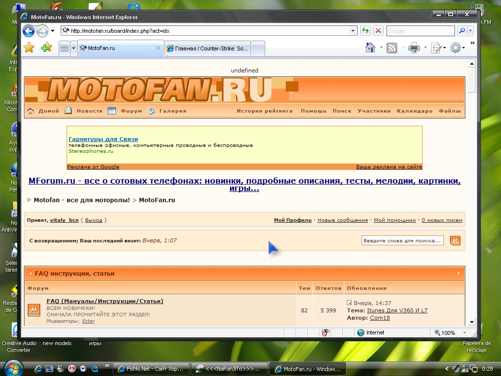Viewport: 501px width, 376px height.
Task: Click the forum search field Введите слова для поиска
Action: coord(403,240)
